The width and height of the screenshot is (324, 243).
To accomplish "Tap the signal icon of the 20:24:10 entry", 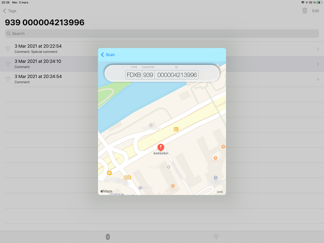I will click(8, 64).
